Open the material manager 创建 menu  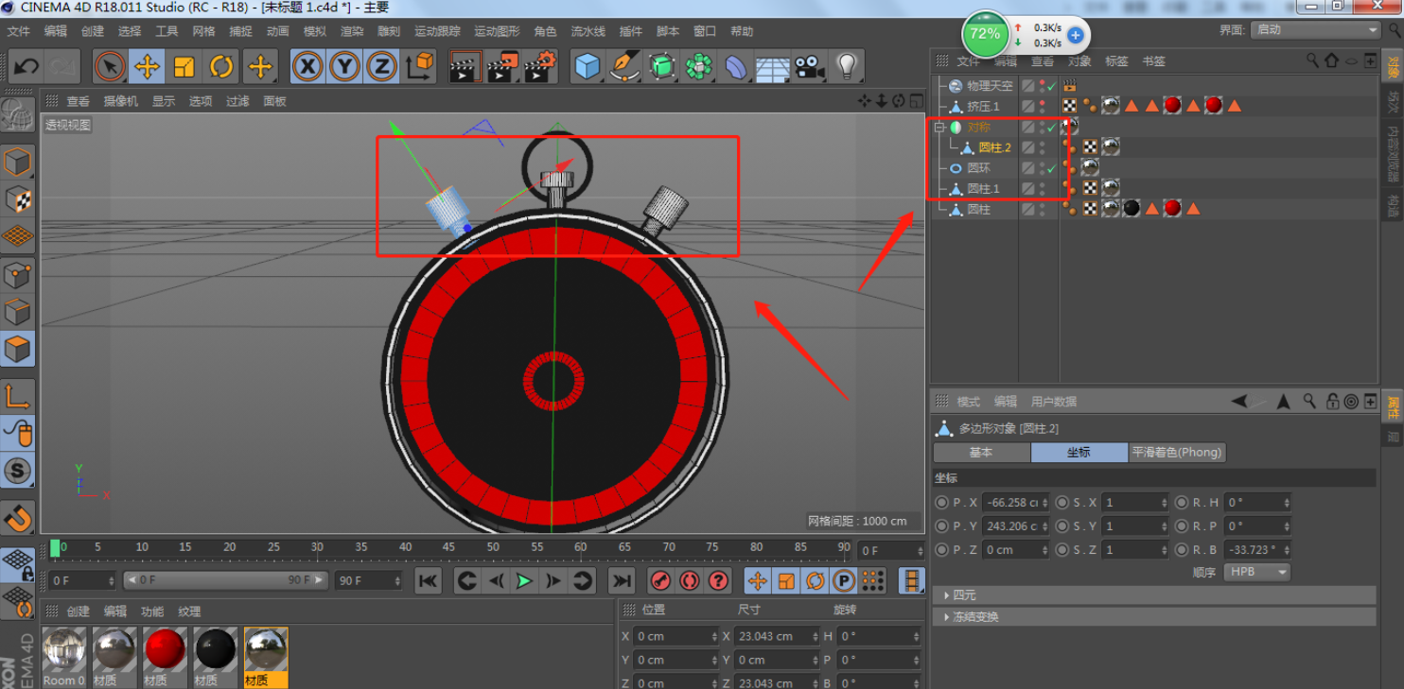79,611
